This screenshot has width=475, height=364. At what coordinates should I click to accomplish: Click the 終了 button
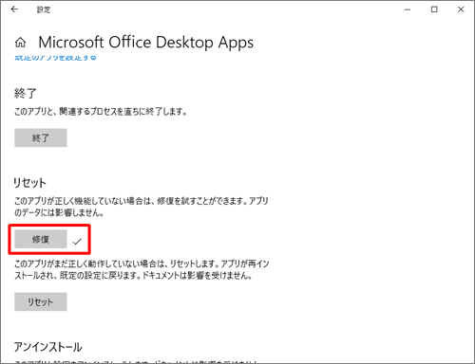(41, 137)
